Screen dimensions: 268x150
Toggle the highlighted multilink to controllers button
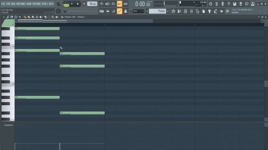(119, 11)
